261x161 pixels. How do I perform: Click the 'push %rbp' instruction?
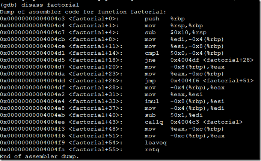click(x=164, y=19)
